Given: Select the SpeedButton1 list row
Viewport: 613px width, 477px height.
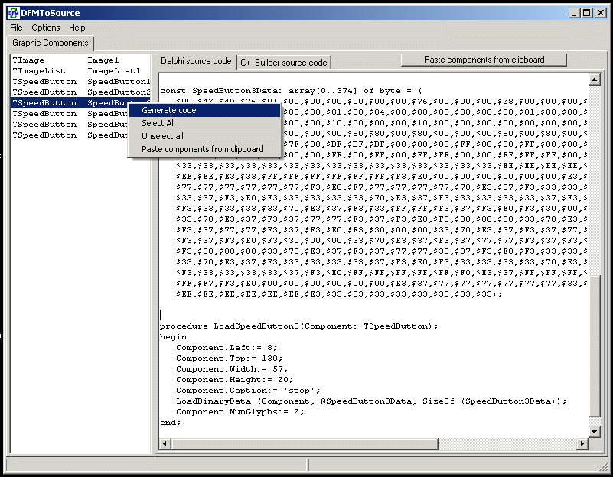Looking at the screenshot, I should tap(80, 82).
